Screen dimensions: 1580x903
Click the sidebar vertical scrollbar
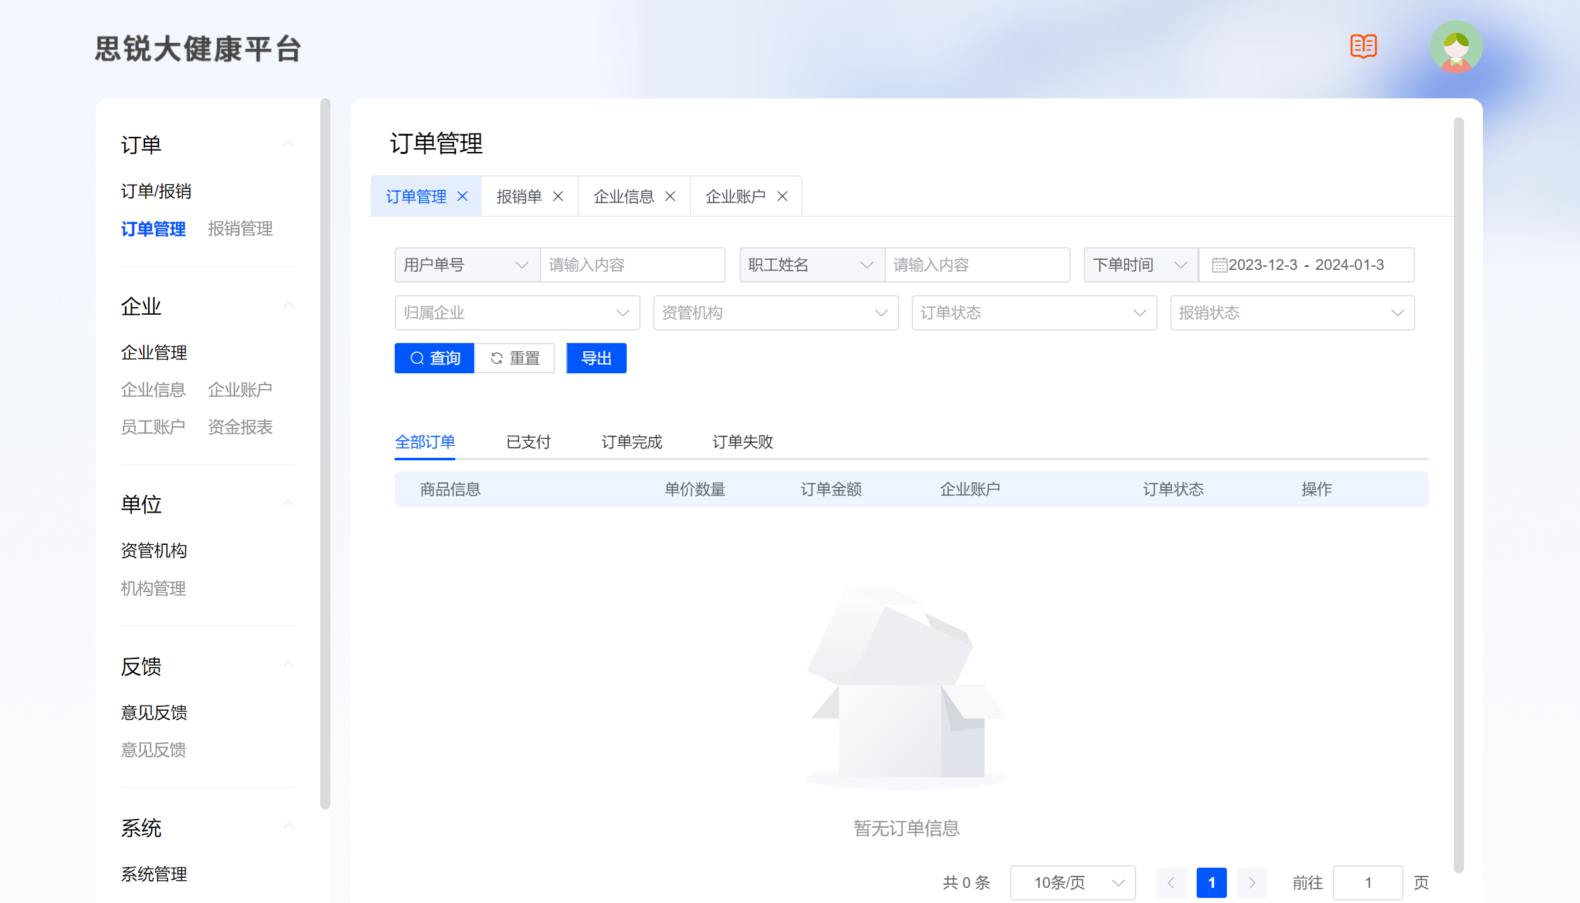tap(325, 454)
